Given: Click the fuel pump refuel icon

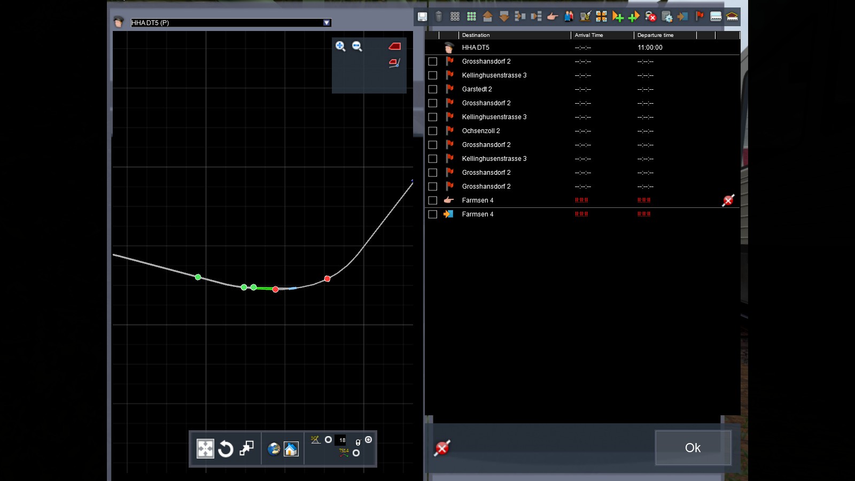Looking at the screenshot, I should point(585,17).
